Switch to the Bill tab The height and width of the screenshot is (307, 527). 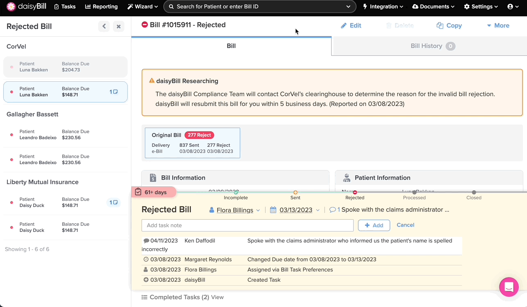pos(231,46)
